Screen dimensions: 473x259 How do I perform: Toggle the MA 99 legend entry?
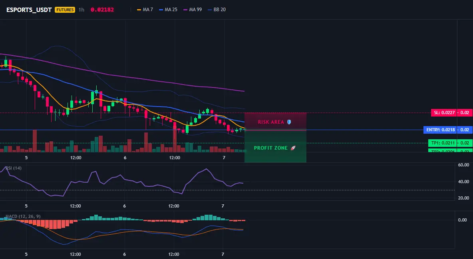click(x=193, y=10)
